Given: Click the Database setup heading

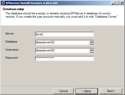Looking at the screenshot, I should pos(13,9).
